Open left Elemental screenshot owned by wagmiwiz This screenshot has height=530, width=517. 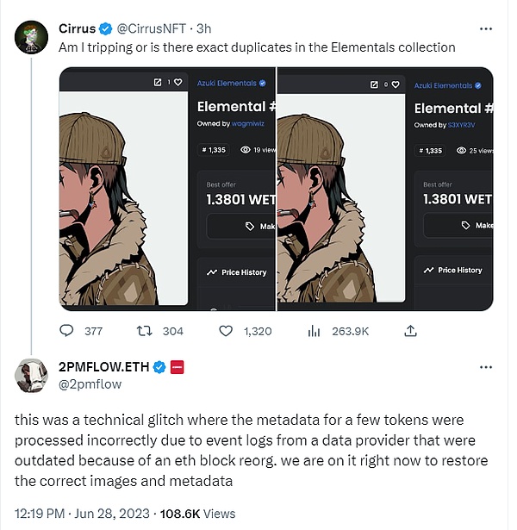coord(166,189)
